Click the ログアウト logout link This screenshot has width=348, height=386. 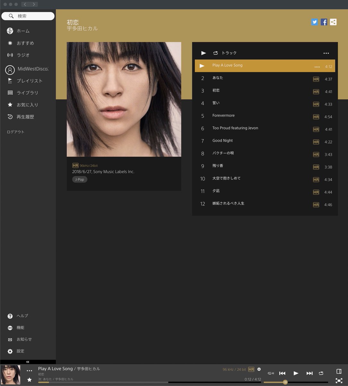[x=15, y=132]
